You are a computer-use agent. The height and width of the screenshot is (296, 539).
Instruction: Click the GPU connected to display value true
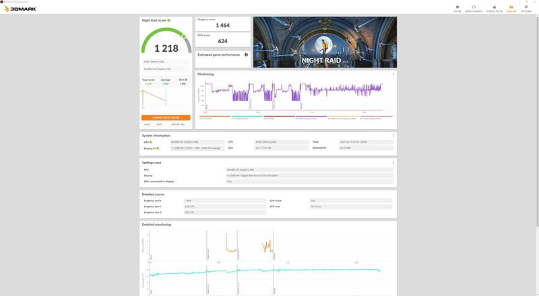point(309,182)
